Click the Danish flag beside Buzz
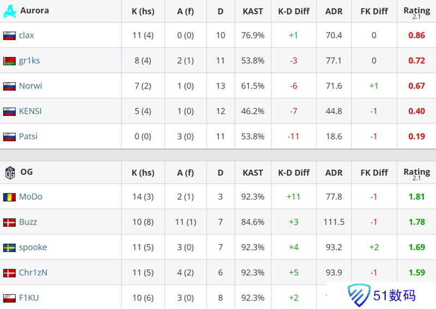This screenshot has height=309, width=436. click(x=9, y=223)
